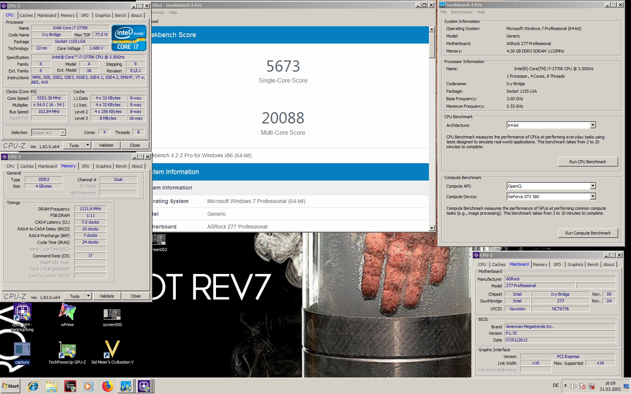Viewport: 631px width, 394px height.
Task: Launch the wPrime desktop icon
Action: tap(67, 315)
